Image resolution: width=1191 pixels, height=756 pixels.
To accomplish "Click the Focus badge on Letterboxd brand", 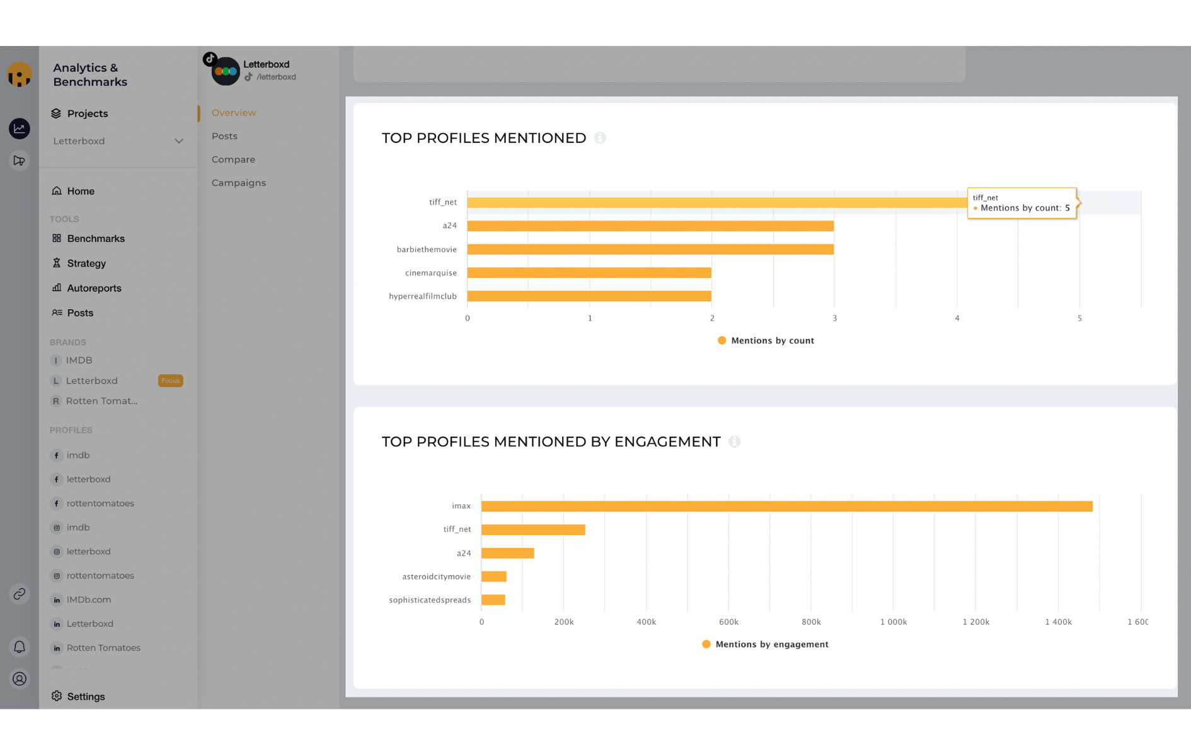I will pos(170,381).
